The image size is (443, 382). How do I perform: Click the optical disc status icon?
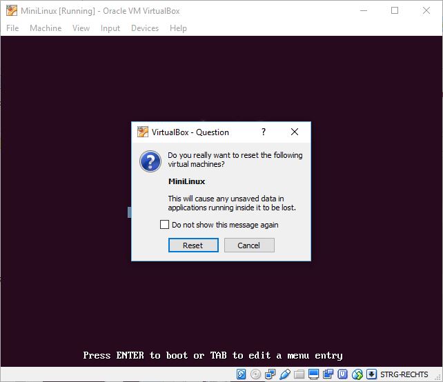256,374
